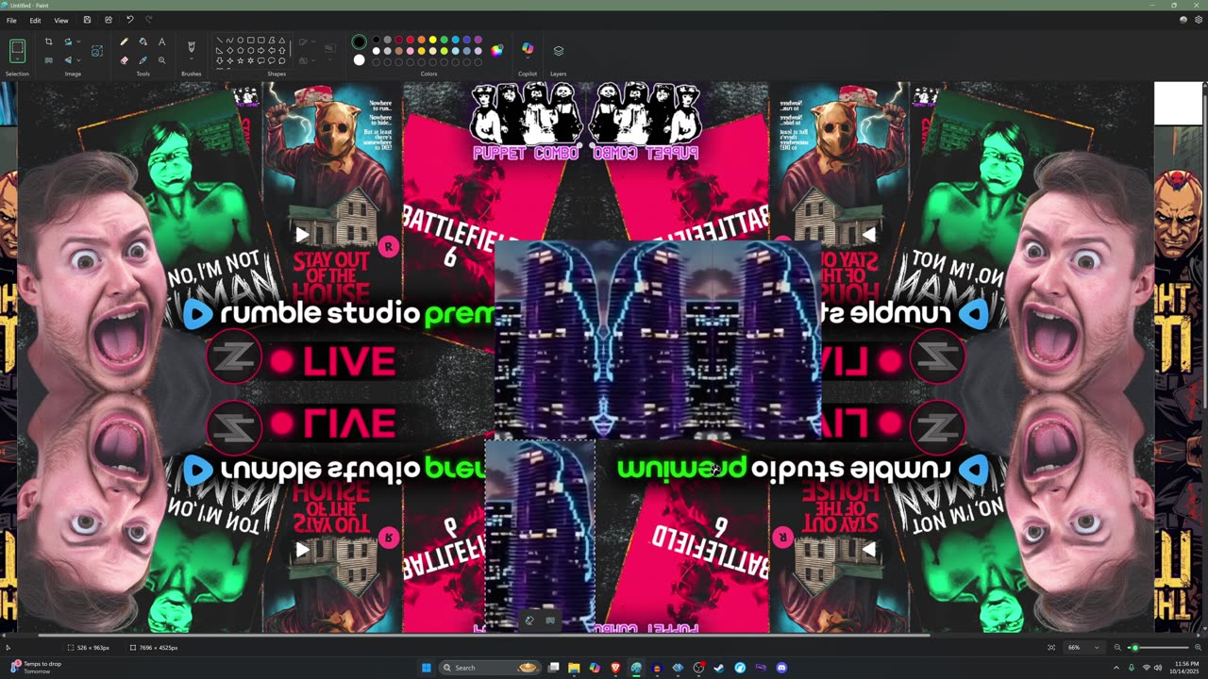This screenshot has height=679, width=1208.
Task: Pick the Triangle shape
Action: [281, 40]
